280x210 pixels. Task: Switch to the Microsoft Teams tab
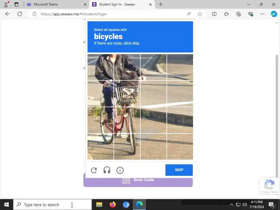coord(56,4)
